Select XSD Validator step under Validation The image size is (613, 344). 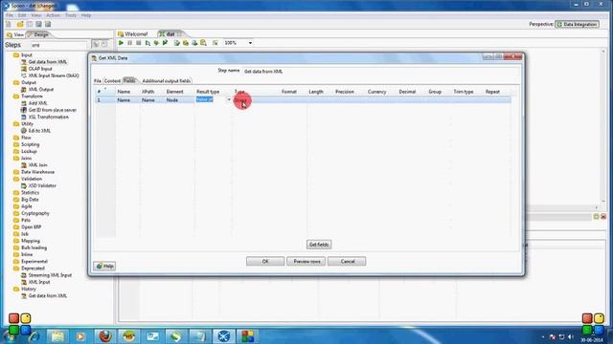(42, 185)
